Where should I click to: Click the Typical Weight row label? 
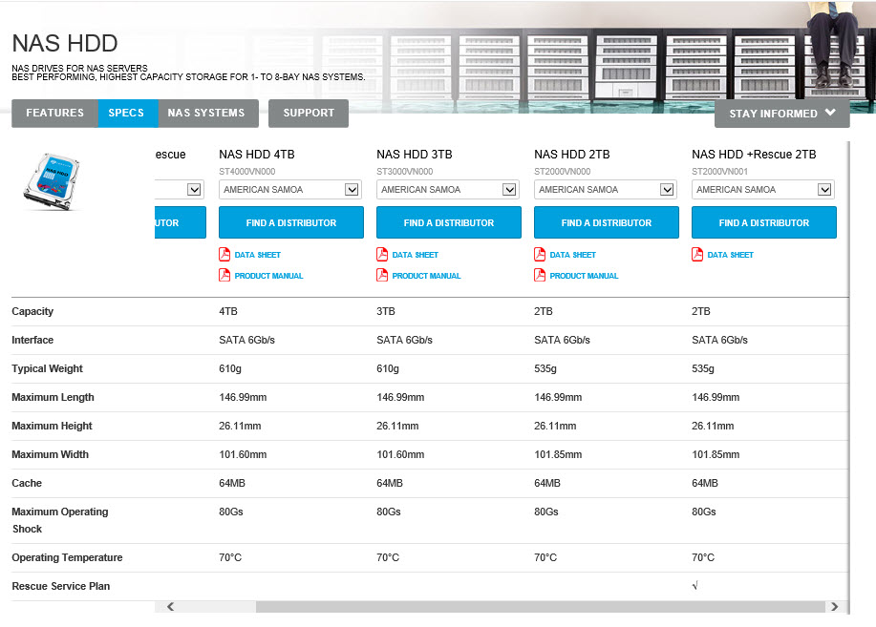[47, 368]
